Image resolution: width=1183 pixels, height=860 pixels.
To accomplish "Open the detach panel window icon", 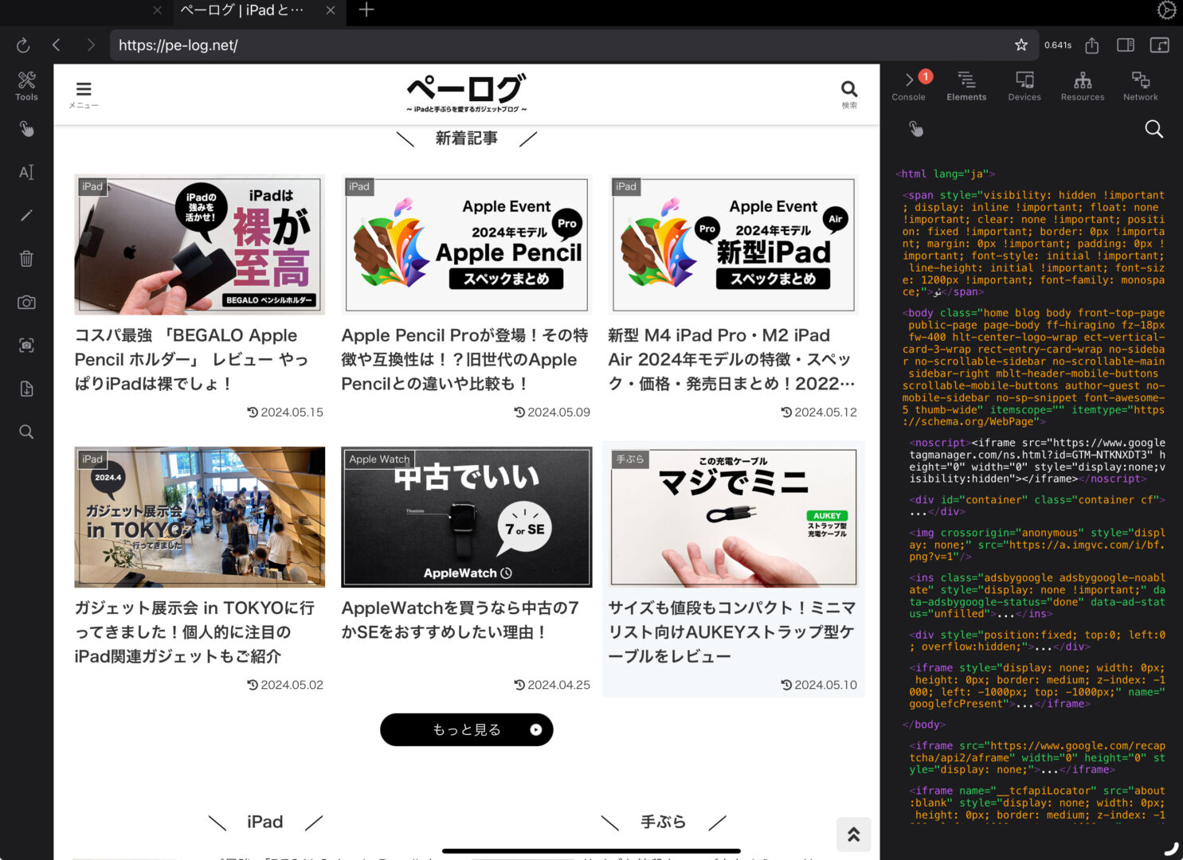I will click(x=1160, y=45).
